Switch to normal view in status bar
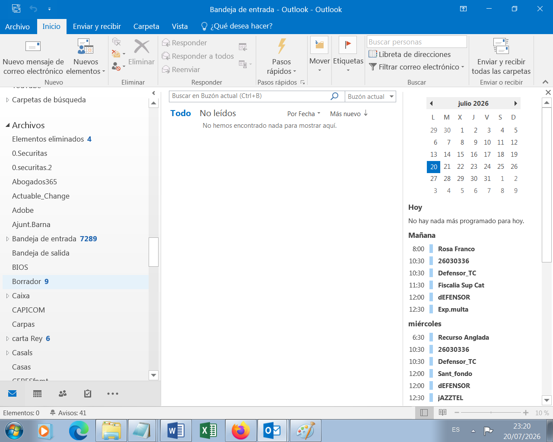The height and width of the screenshot is (442, 553). coord(424,413)
